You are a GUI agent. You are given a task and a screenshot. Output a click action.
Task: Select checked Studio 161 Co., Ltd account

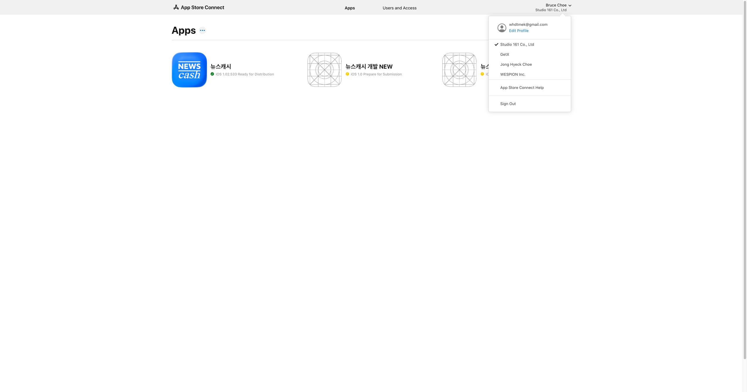coord(517,45)
